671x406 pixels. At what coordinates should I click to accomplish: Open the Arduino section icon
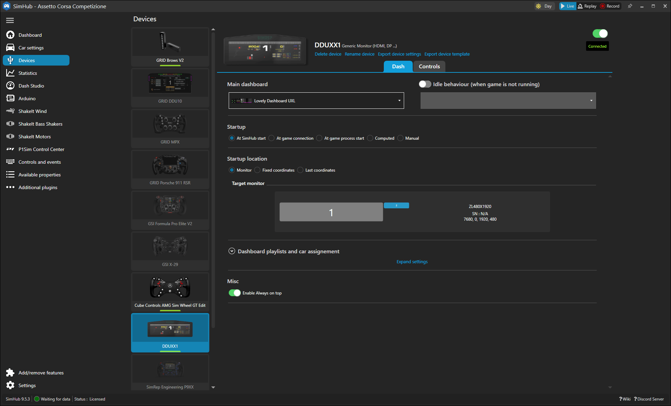[10, 98]
